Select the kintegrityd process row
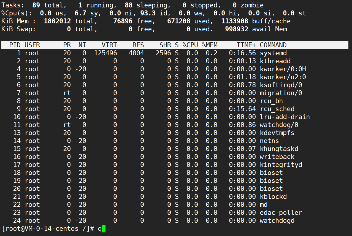The width and height of the screenshot is (352, 236). (x=175, y=165)
